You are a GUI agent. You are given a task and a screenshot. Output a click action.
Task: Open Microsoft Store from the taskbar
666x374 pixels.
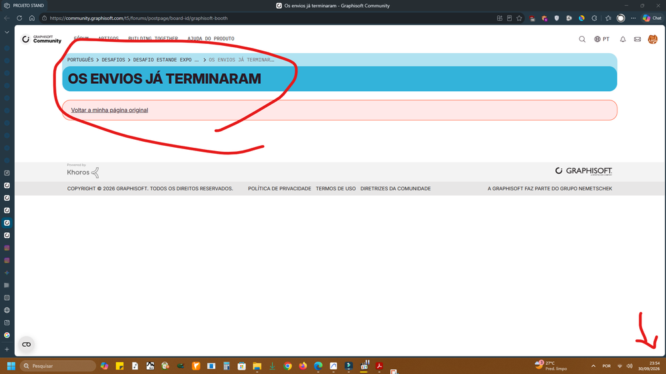(242, 366)
